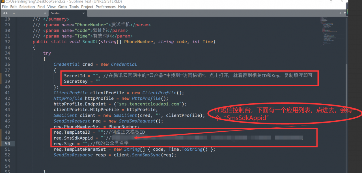362x173 pixels.
Task: Open the Project menu
Action: click(87, 7)
